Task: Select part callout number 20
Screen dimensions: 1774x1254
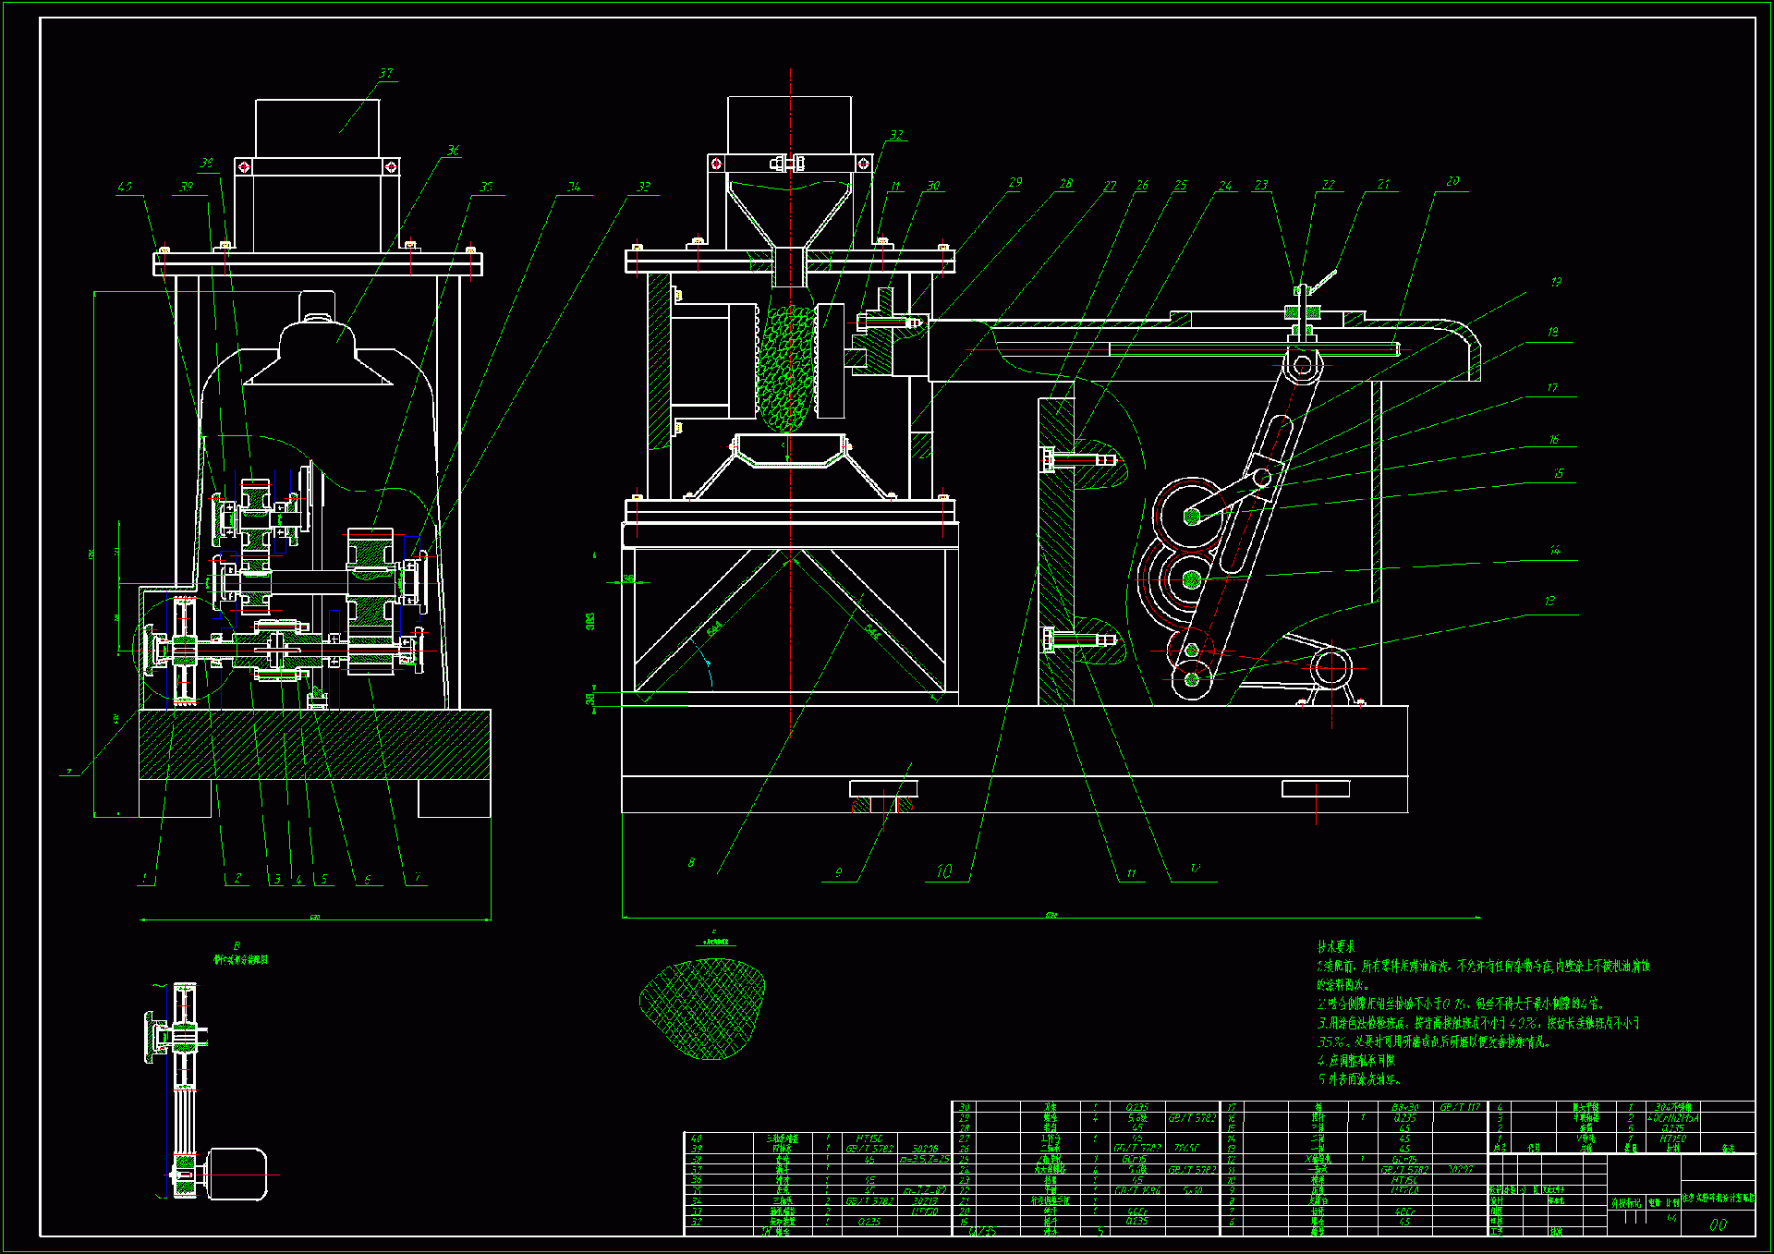Action: coord(1452,181)
